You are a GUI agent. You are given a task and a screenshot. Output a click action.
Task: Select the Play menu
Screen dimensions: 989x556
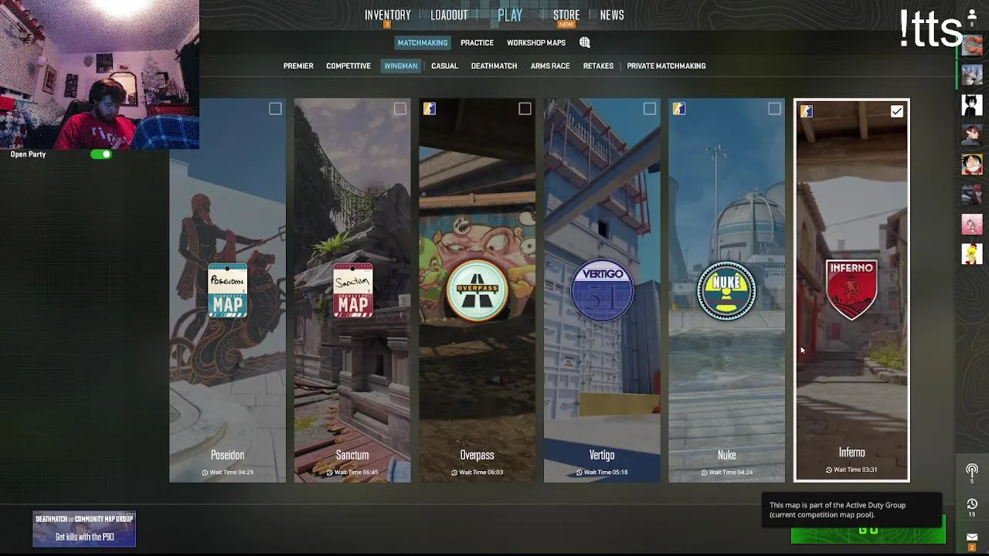510,15
